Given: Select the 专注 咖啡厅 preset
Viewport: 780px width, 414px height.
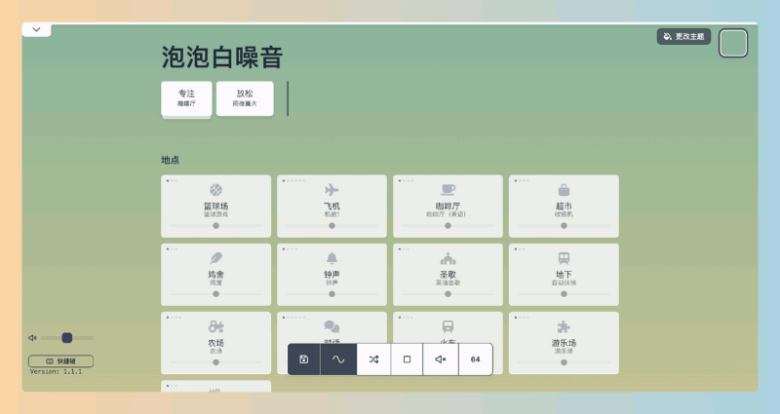Looking at the screenshot, I should pyautogui.click(x=186, y=98).
